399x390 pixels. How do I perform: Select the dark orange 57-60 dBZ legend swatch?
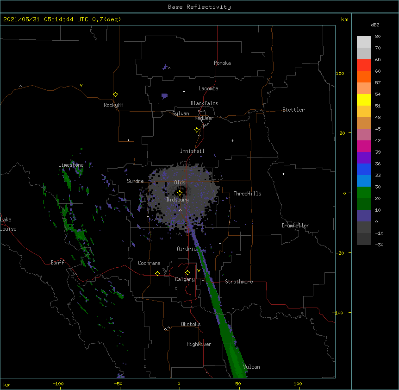tap(364, 76)
